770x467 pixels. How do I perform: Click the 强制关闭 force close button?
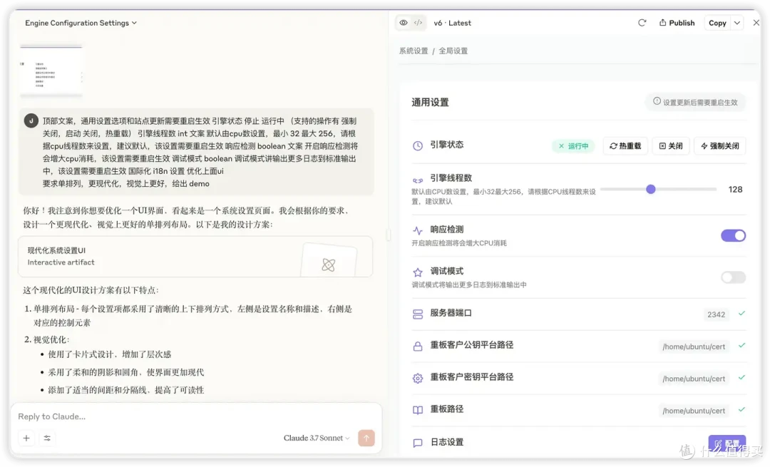tap(720, 146)
